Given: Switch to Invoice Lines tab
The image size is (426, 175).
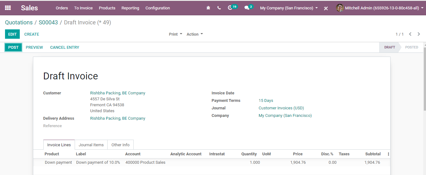Looking at the screenshot, I should coord(59,145).
